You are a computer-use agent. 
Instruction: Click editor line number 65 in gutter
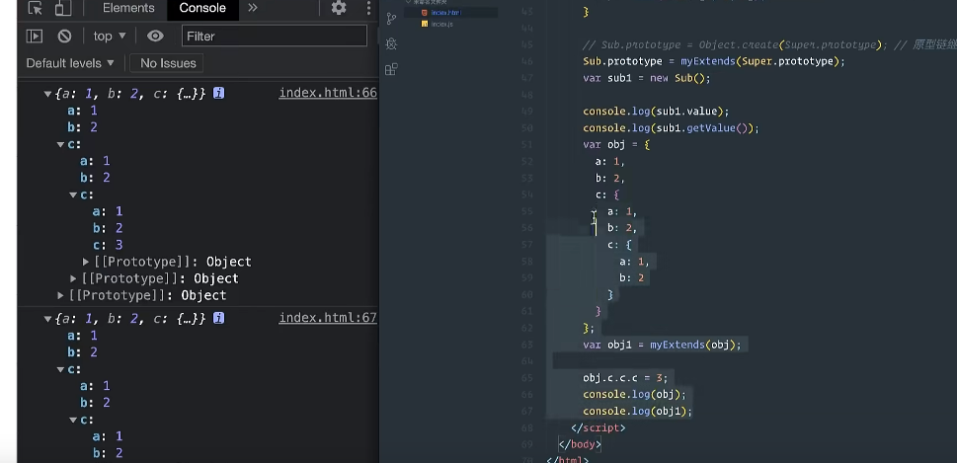point(527,377)
